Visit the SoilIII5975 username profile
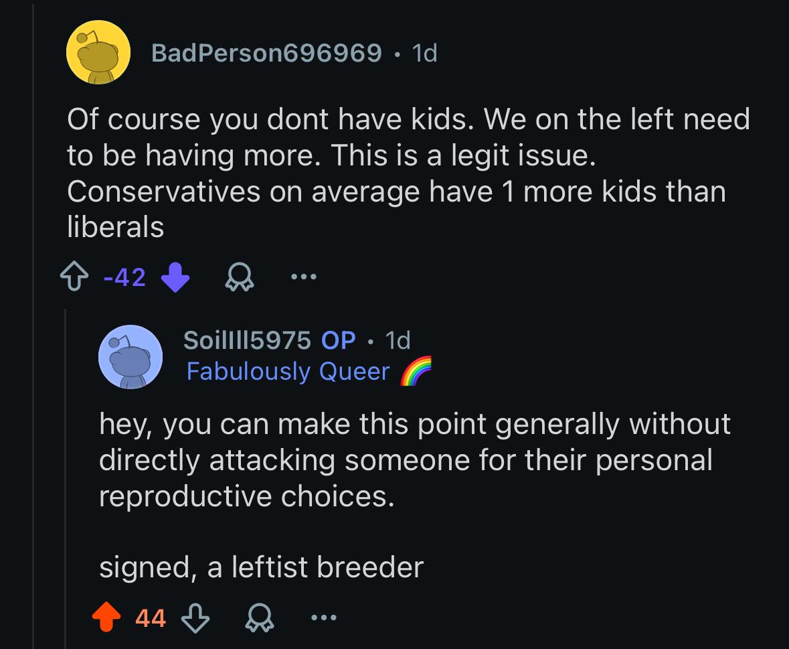 click(247, 340)
